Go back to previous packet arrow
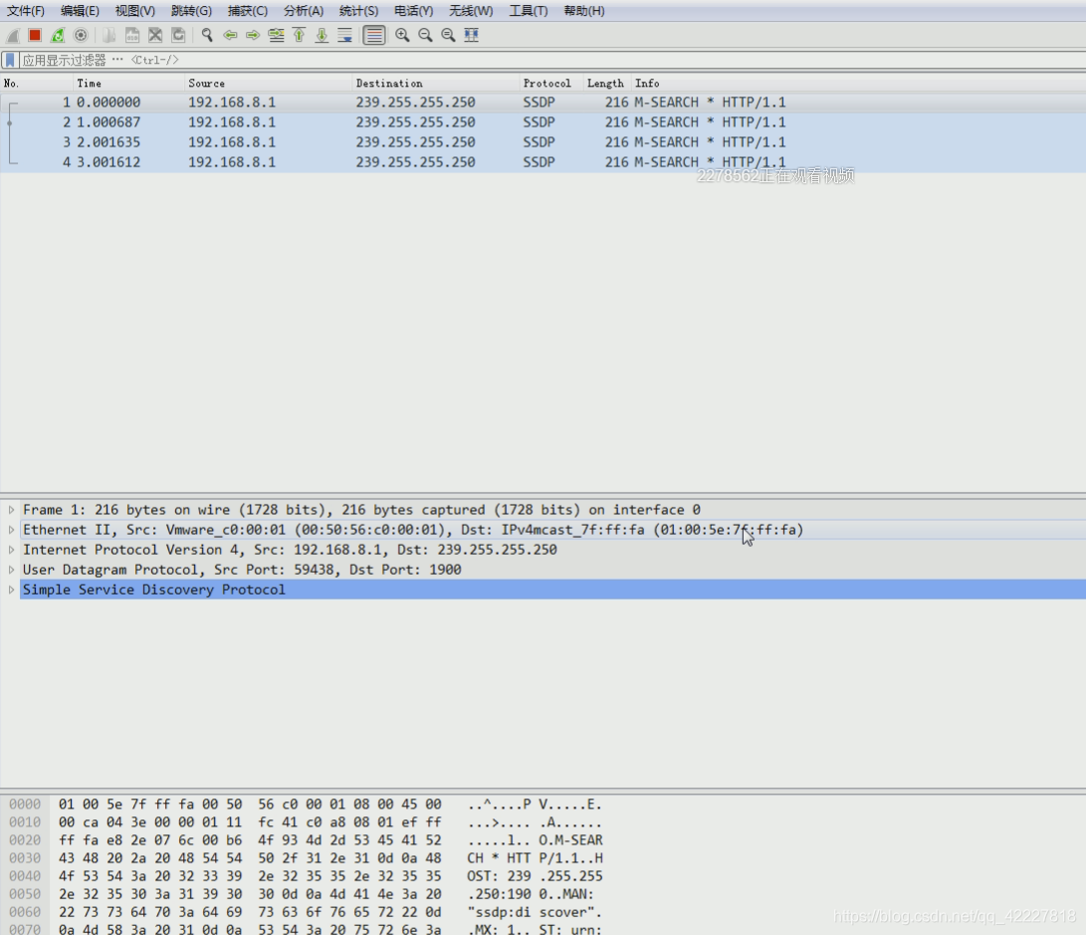Viewport: 1086px width, 935px height. click(x=230, y=35)
